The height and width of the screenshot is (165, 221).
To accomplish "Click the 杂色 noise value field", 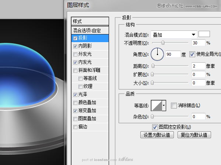I will coord(198,117).
